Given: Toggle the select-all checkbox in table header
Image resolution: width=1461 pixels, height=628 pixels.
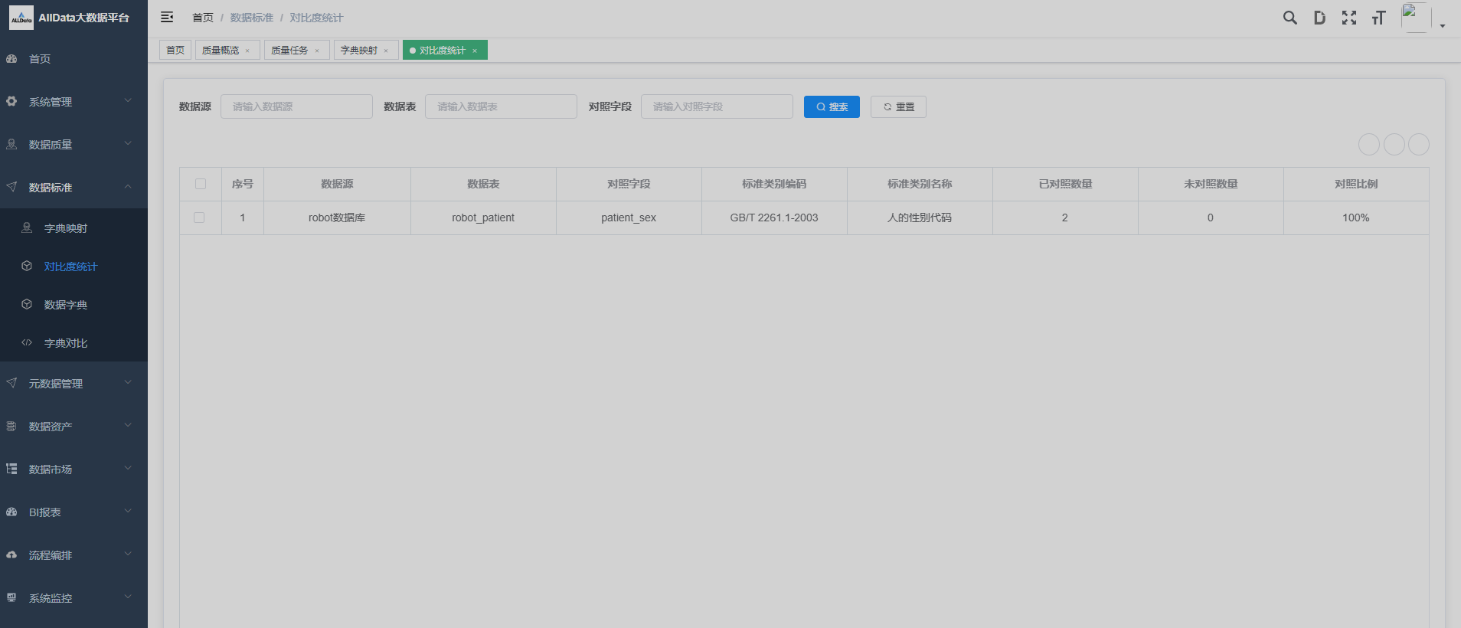Looking at the screenshot, I should click(201, 184).
